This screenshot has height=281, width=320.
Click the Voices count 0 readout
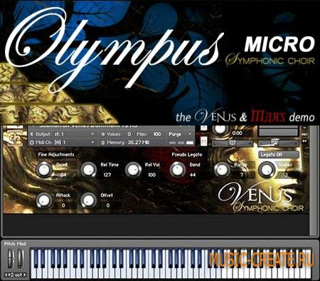click(x=129, y=134)
